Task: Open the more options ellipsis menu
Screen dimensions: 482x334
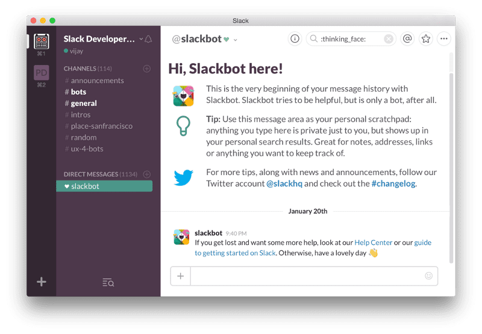Action: tap(444, 39)
